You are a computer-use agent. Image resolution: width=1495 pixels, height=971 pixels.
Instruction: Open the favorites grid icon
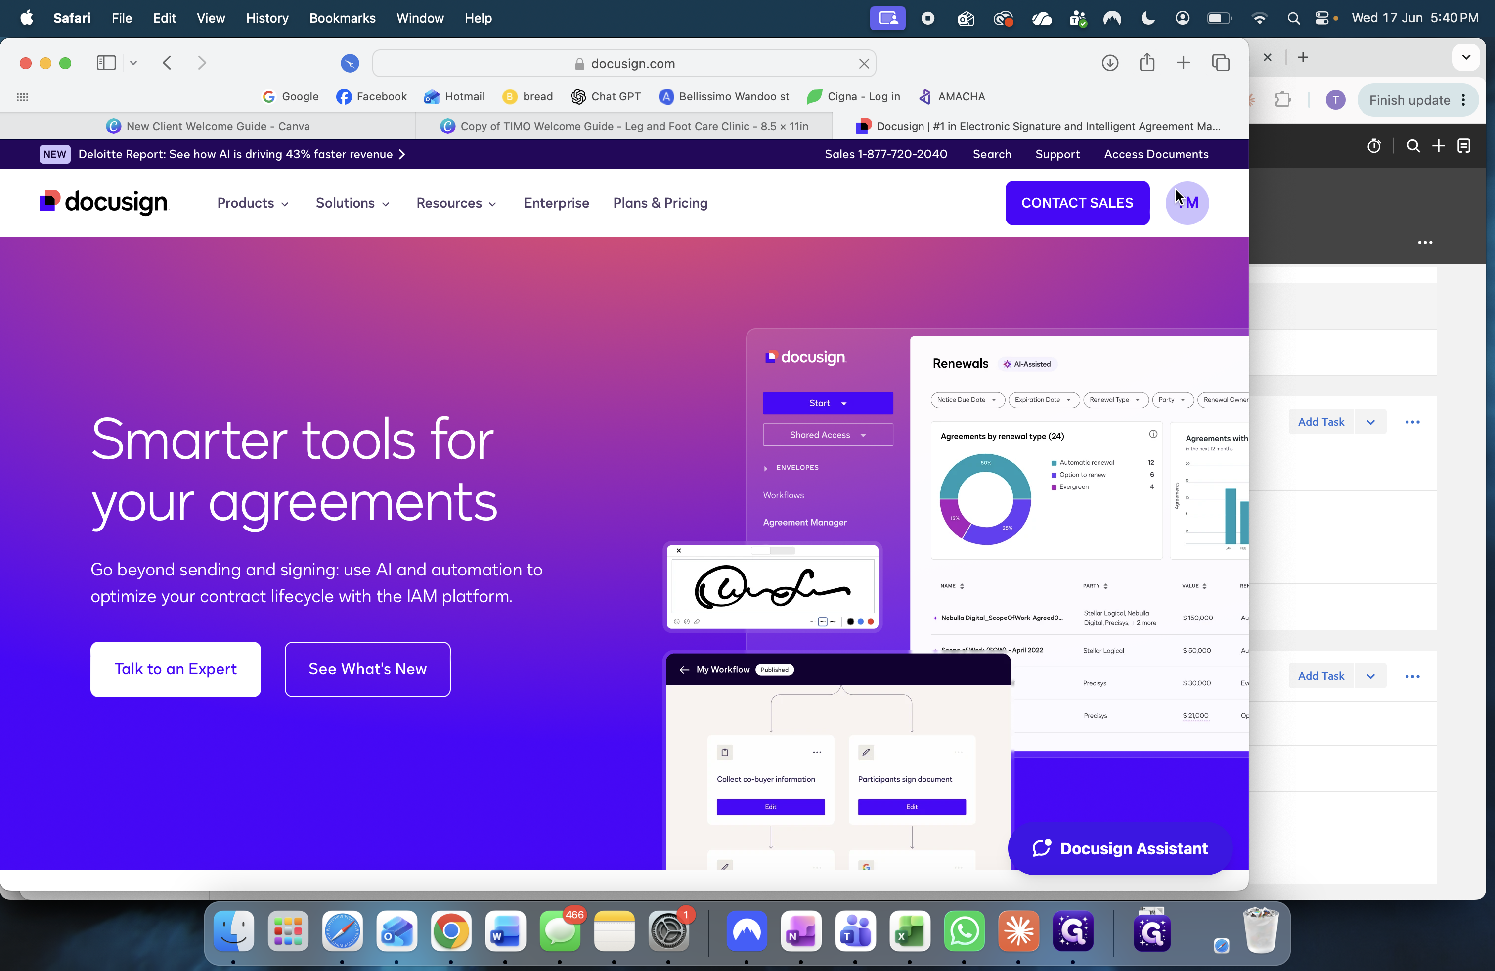pos(23,97)
